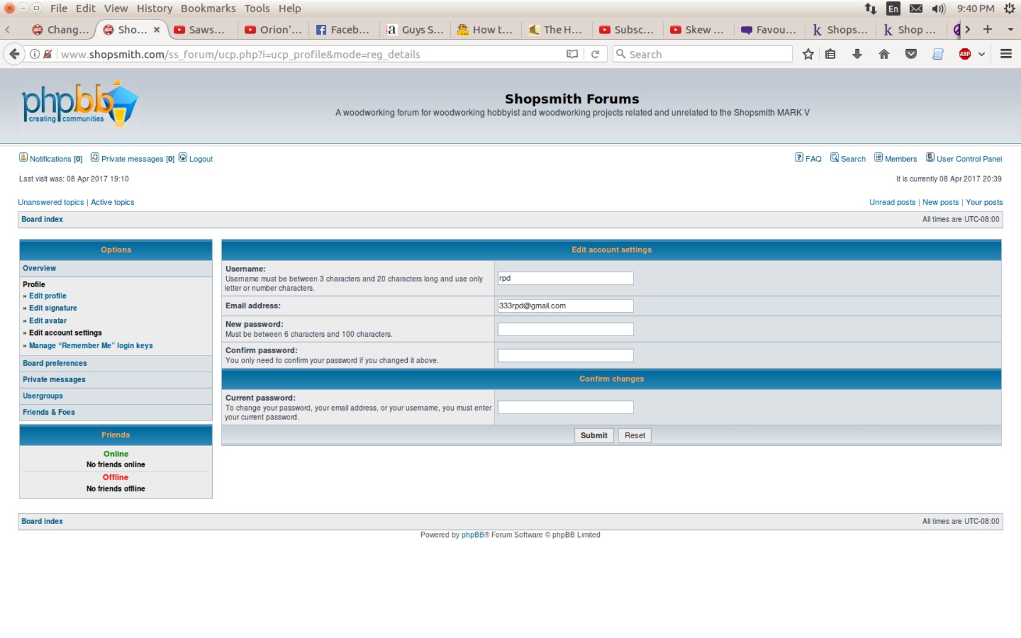The width and height of the screenshot is (1021, 638).
Task: Switch to the Saws YouTube tab
Action: pos(202,30)
